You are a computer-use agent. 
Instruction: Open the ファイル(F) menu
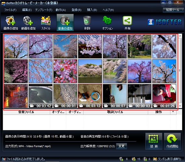(x=10, y=10)
